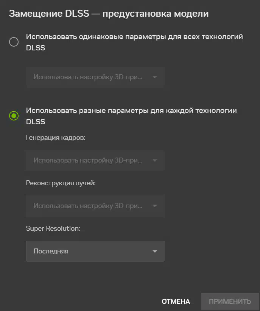Click arrow icon of Реконструкция лучей dropdown
The width and height of the screenshot is (260, 311).
click(155, 206)
